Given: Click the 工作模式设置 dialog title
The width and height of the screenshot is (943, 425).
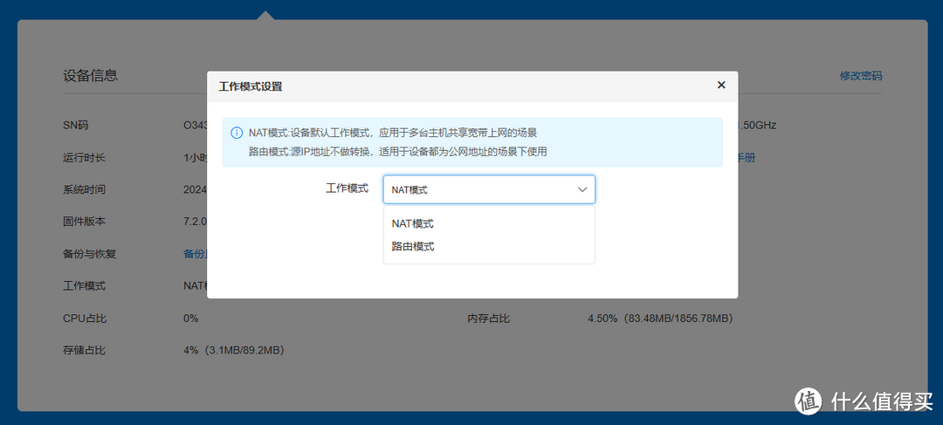Looking at the screenshot, I should point(251,86).
